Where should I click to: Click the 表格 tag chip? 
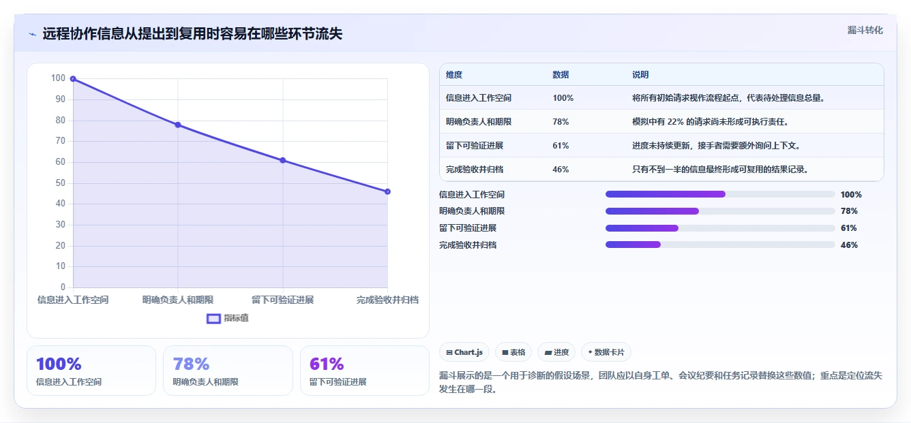tap(513, 352)
